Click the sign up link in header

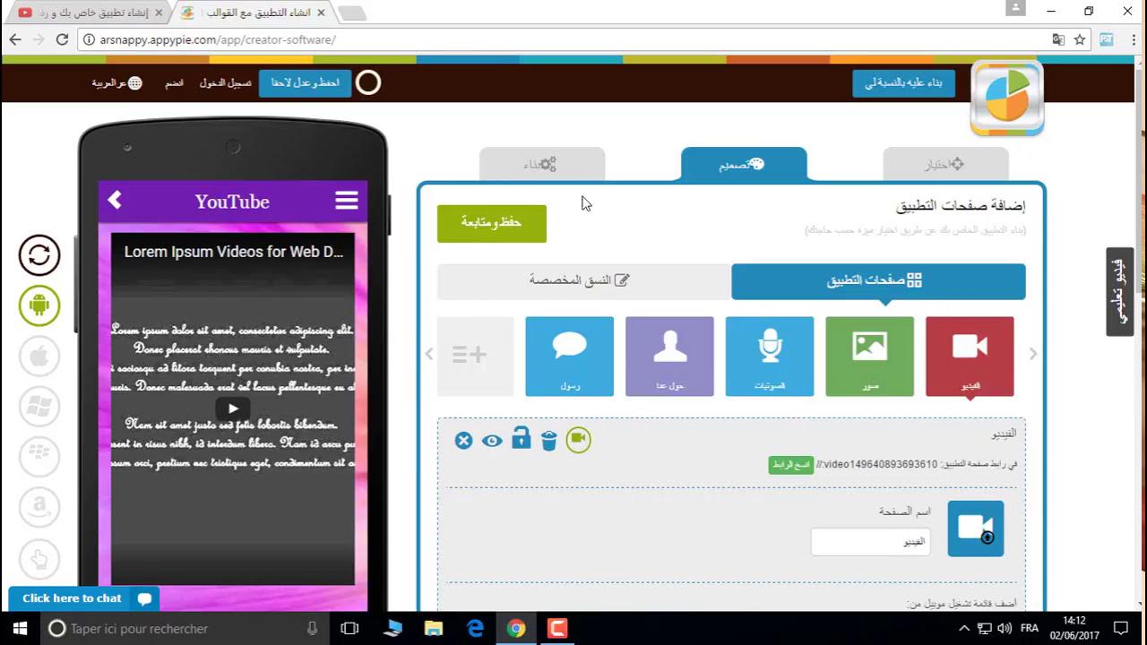174,83
